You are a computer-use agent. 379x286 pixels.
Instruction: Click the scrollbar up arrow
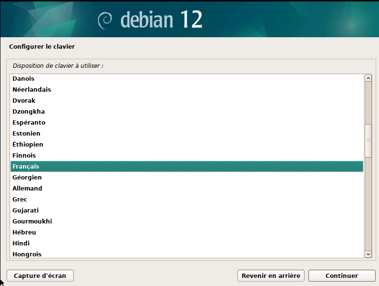[x=368, y=78]
